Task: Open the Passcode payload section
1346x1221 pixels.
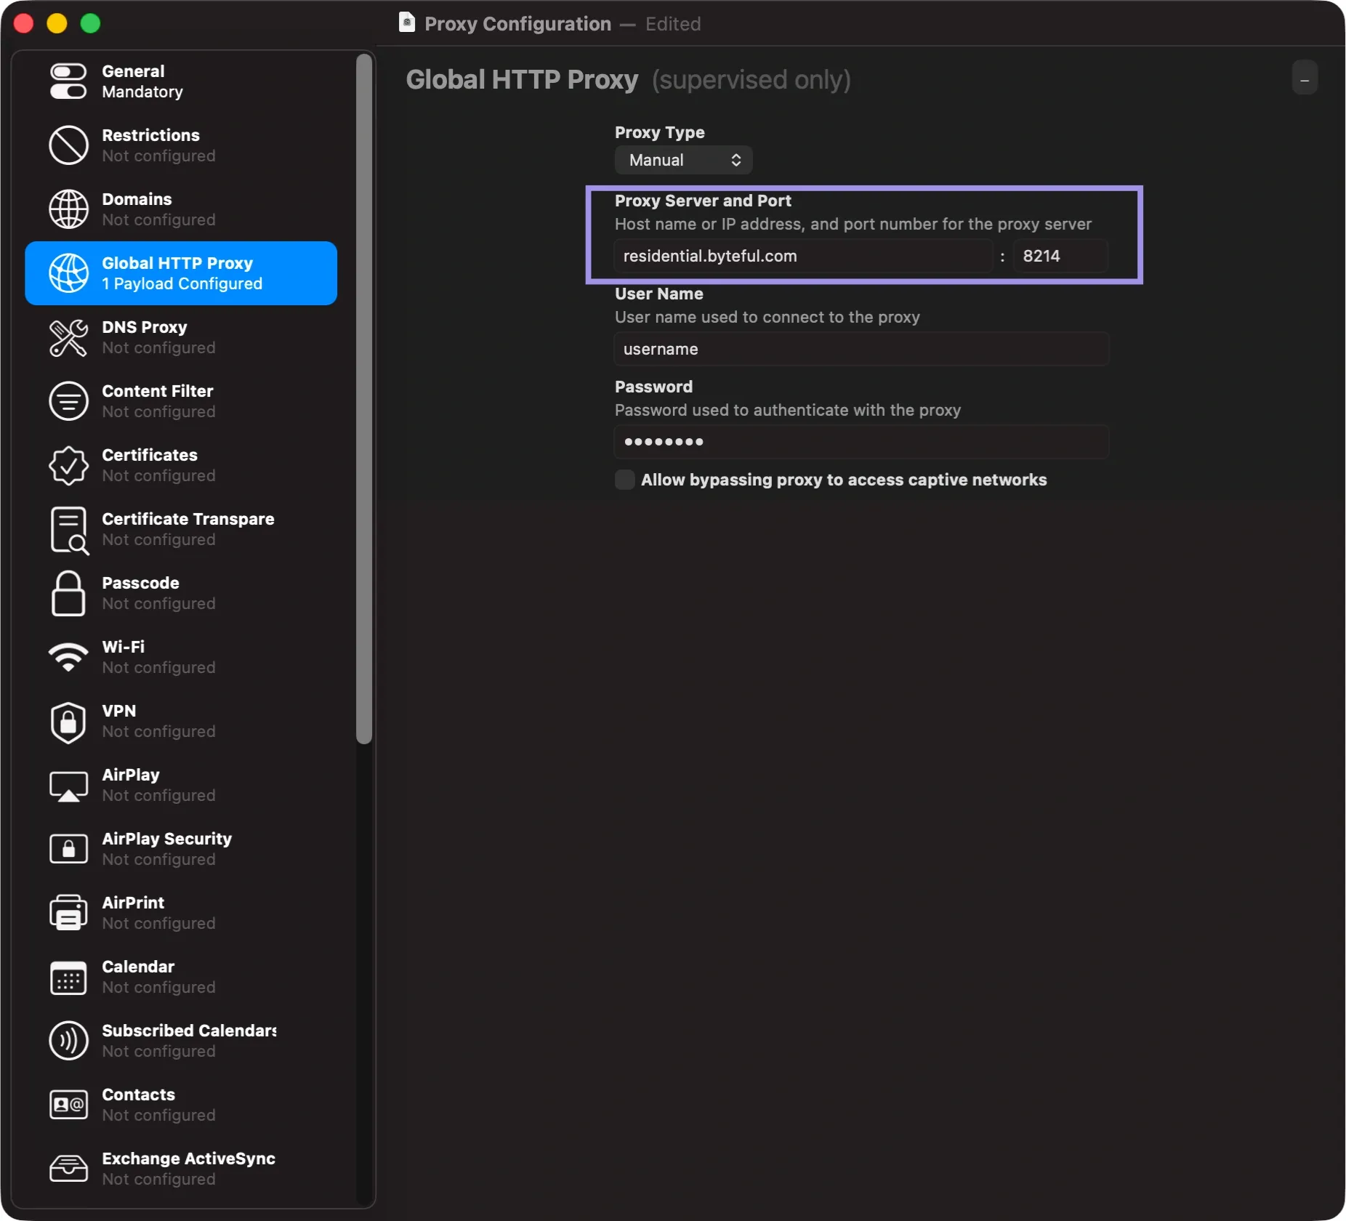Action: 181,593
